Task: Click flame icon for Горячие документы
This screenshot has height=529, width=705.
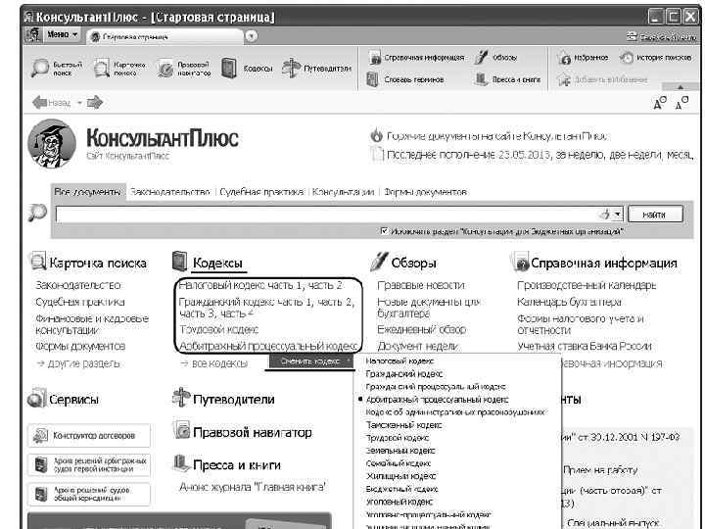Action: coord(376,135)
